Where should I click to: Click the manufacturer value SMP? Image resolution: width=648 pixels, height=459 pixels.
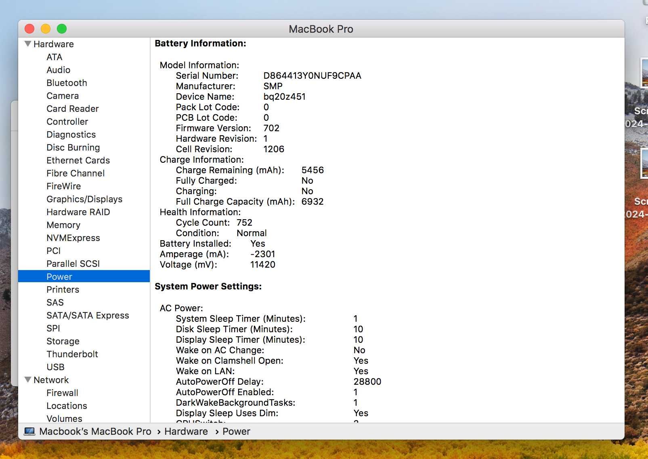point(273,86)
